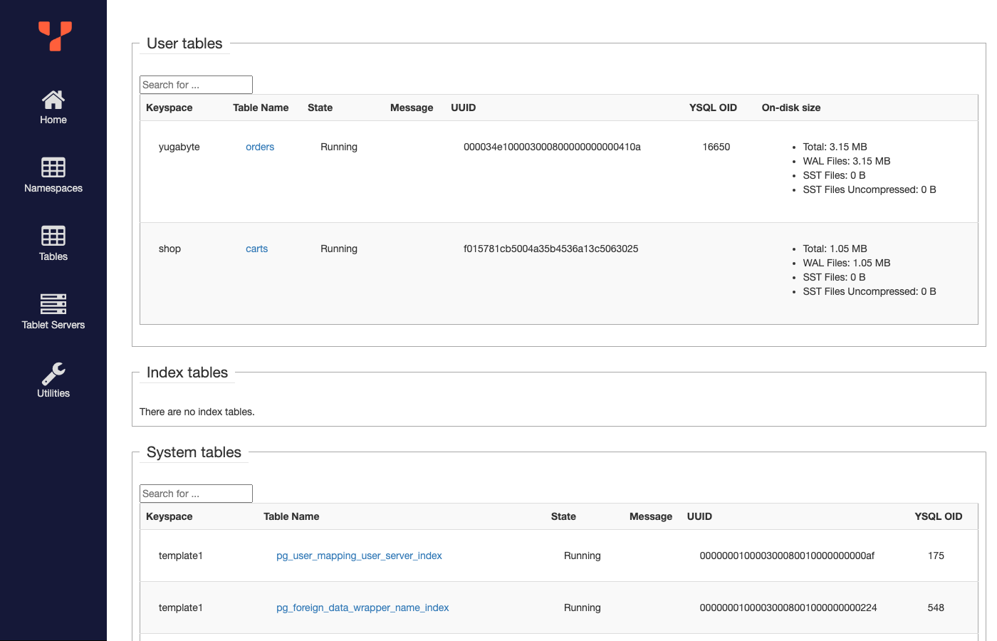Click the shop keyspace cell
The width and height of the screenshot is (997, 641).
(169, 249)
